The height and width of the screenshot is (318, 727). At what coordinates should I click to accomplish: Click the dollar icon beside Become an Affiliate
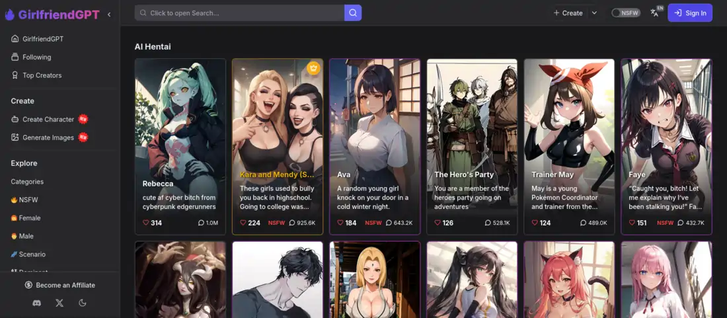click(x=28, y=285)
